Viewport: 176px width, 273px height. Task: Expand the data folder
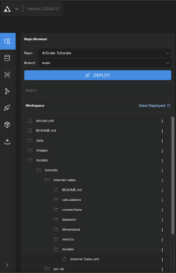tap(39, 140)
